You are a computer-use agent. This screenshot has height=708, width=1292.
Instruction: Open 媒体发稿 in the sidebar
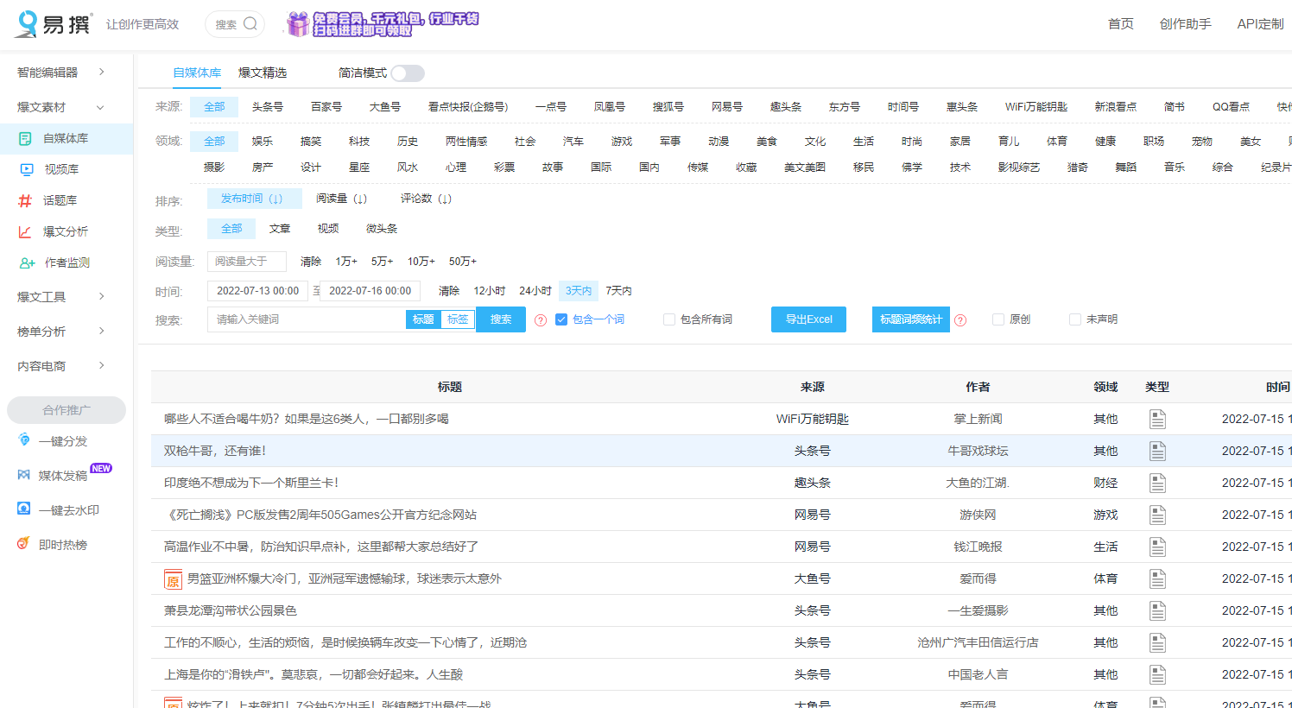(x=63, y=476)
